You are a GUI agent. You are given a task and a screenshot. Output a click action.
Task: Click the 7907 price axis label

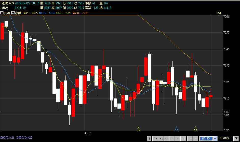(226, 112)
